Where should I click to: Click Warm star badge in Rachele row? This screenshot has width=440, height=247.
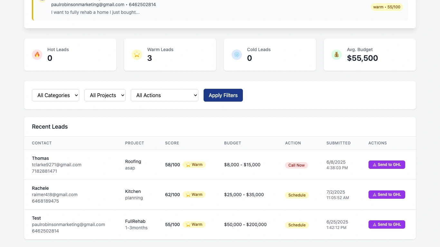194,195
